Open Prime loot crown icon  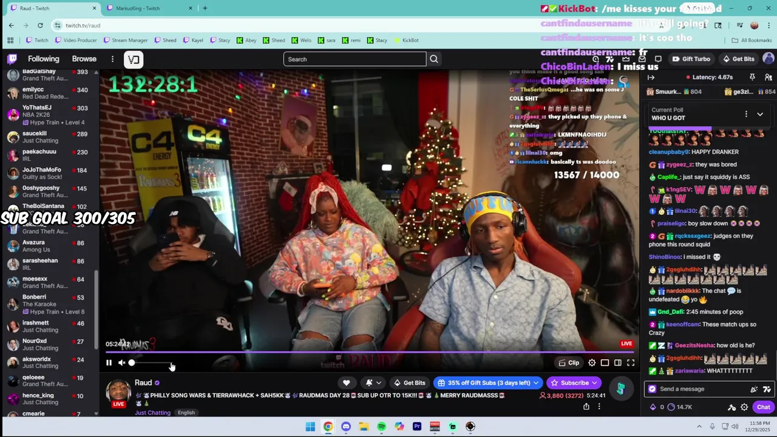(x=625, y=59)
